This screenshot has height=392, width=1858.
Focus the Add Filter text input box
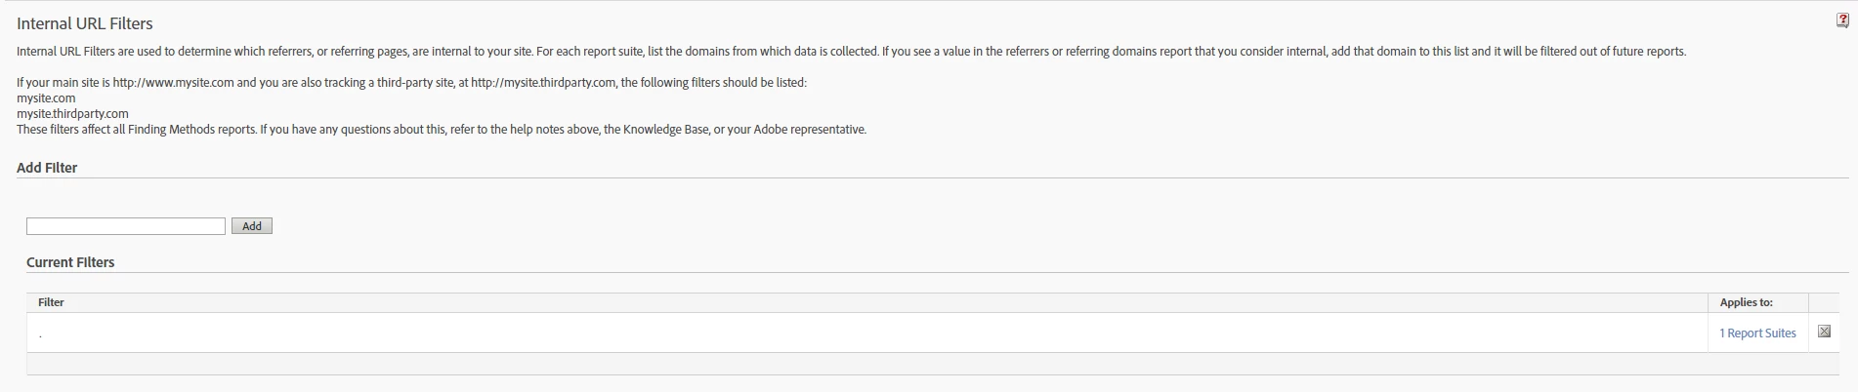tap(126, 226)
